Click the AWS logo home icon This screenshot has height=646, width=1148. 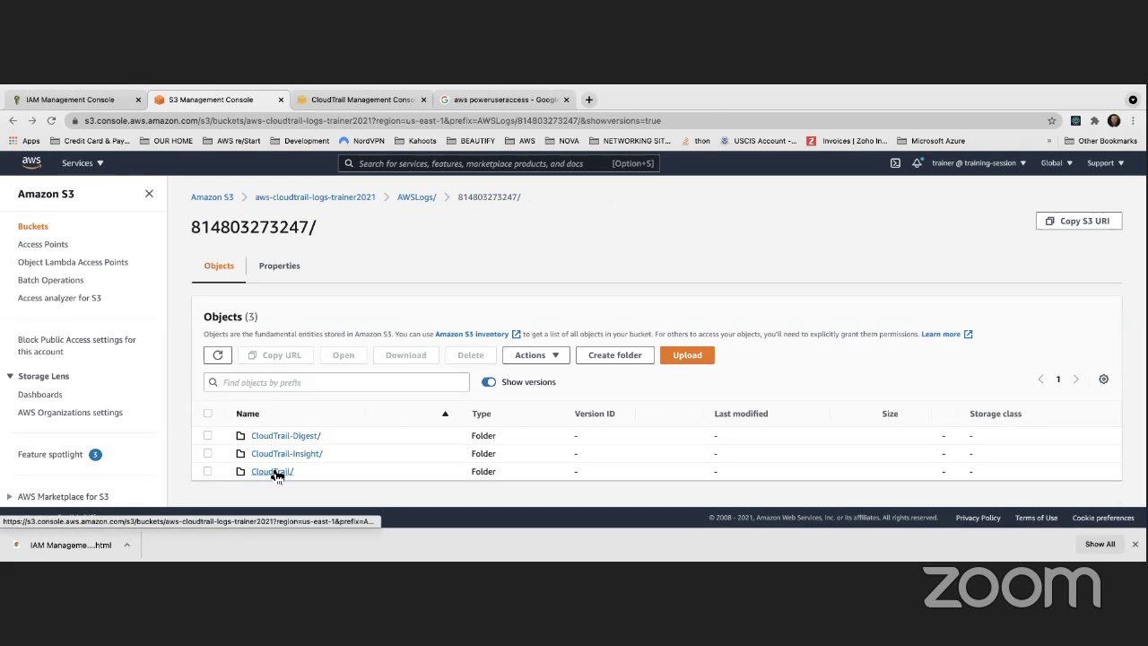pyautogui.click(x=31, y=162)
